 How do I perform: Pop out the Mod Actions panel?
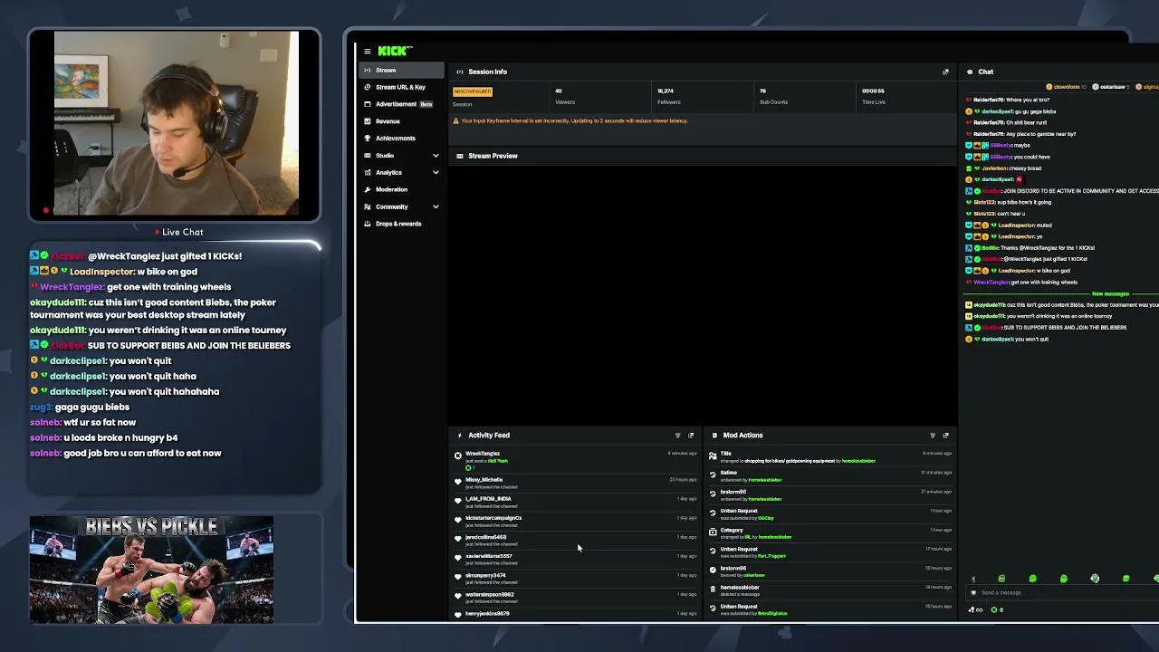945,436
